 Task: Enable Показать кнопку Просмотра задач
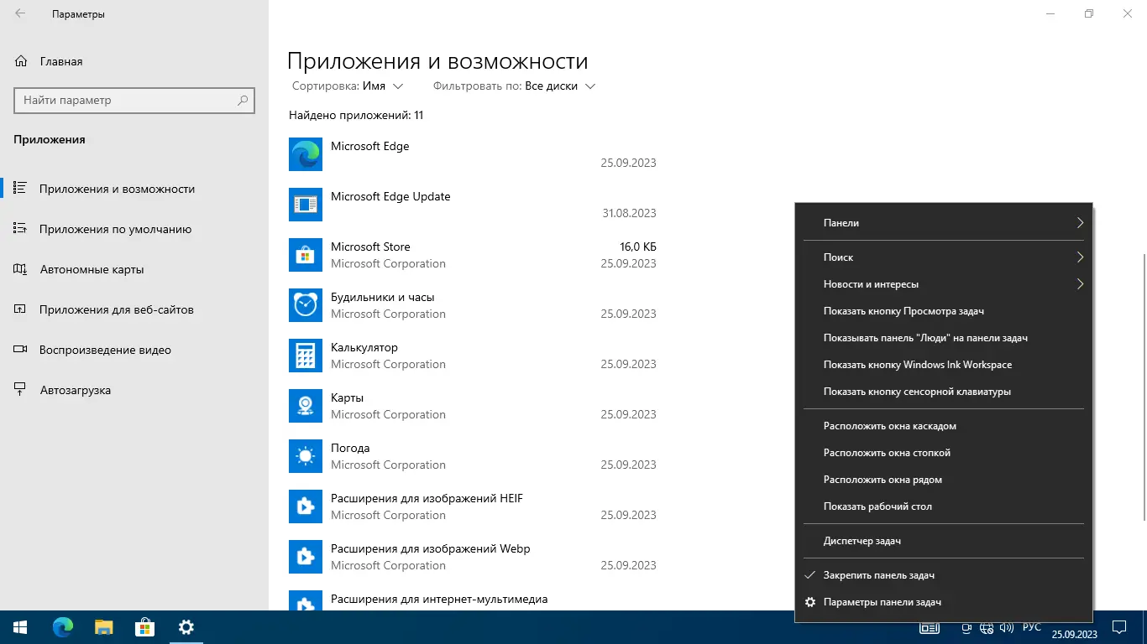[x=902, y=310]
